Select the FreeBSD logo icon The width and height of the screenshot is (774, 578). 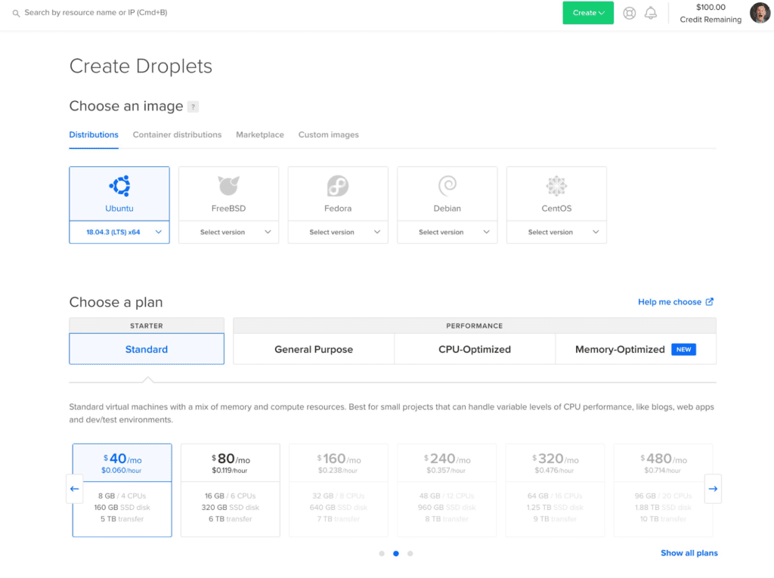(228, 186)
